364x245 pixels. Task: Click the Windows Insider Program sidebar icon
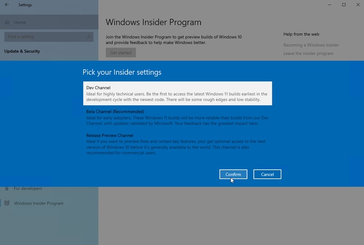coord(7,203)
